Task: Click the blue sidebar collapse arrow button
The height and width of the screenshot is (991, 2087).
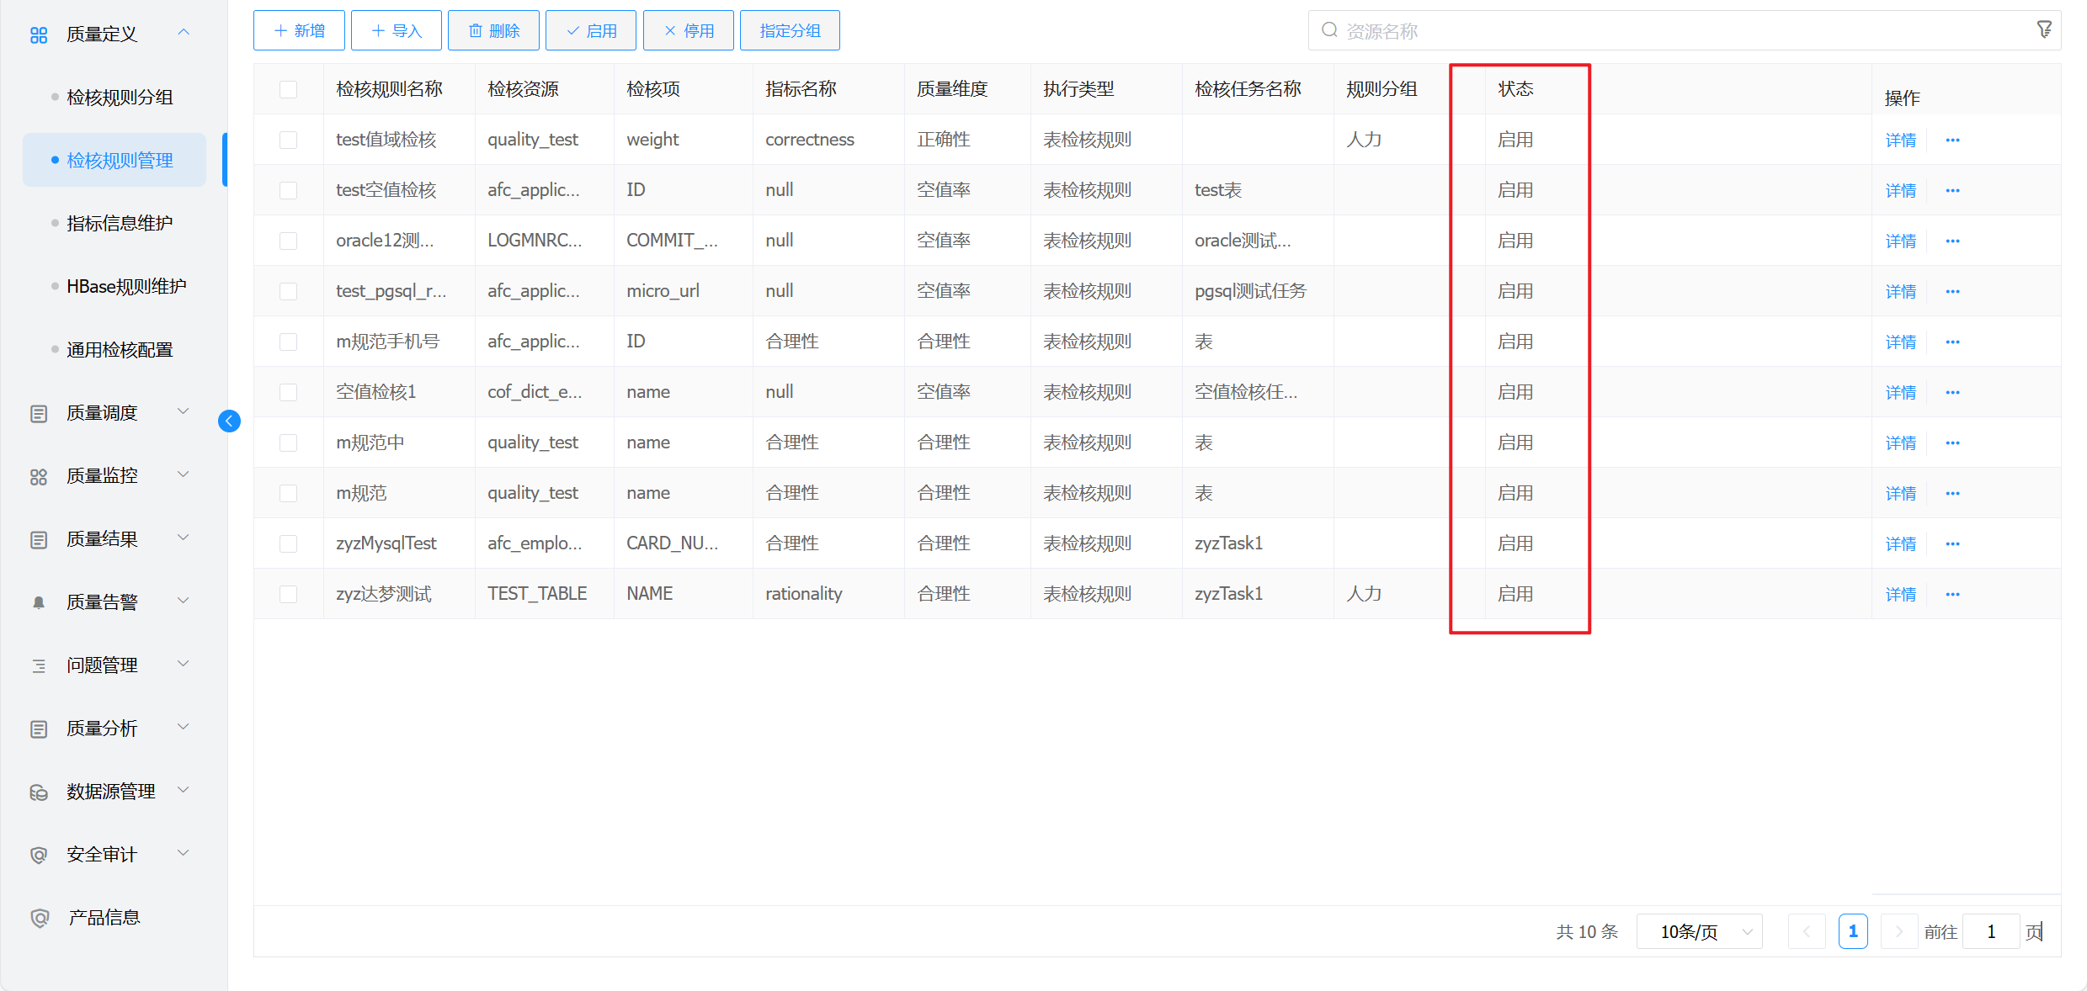Action: pyautogui.click(x=229, y=421)
